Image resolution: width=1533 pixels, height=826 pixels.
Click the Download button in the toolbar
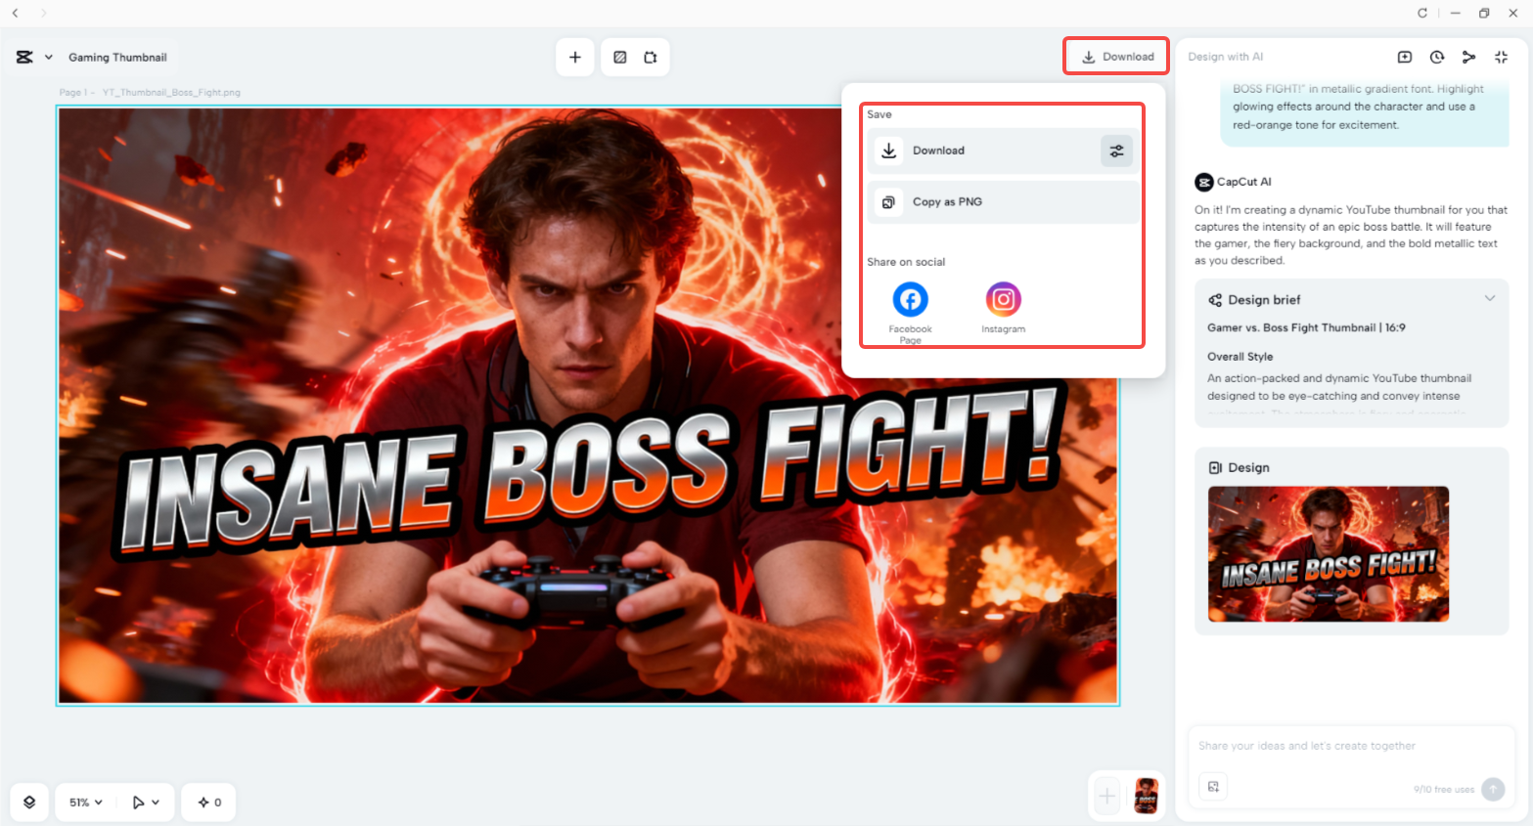[1115, 57]
